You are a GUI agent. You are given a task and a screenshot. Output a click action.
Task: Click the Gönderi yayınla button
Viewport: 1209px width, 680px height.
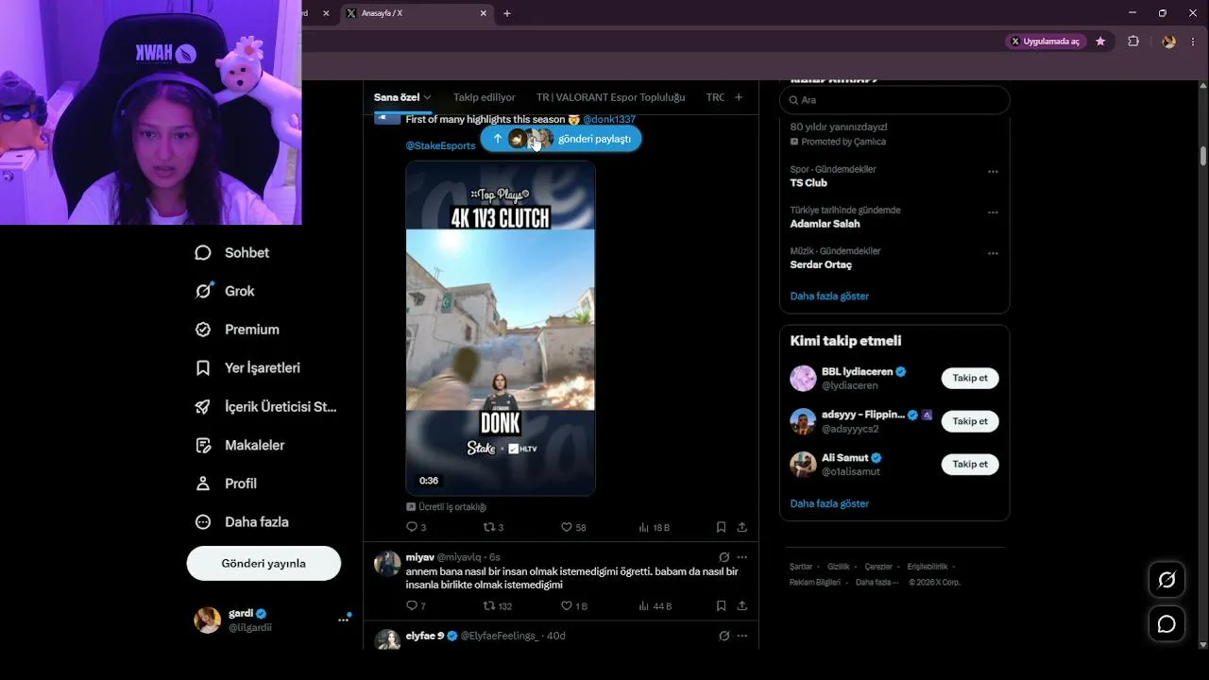(264, 563)
